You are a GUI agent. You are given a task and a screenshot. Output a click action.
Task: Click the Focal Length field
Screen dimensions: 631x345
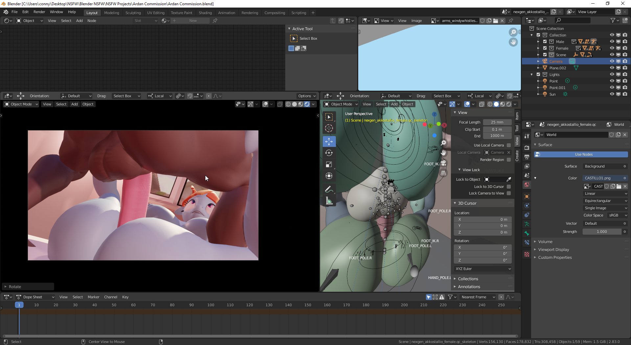tap(497, 122)
